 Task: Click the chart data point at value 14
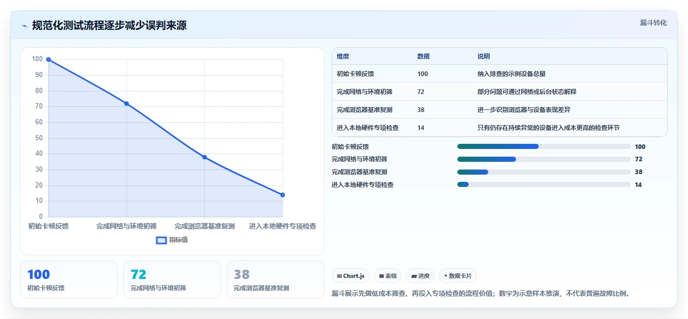[283, 195]
